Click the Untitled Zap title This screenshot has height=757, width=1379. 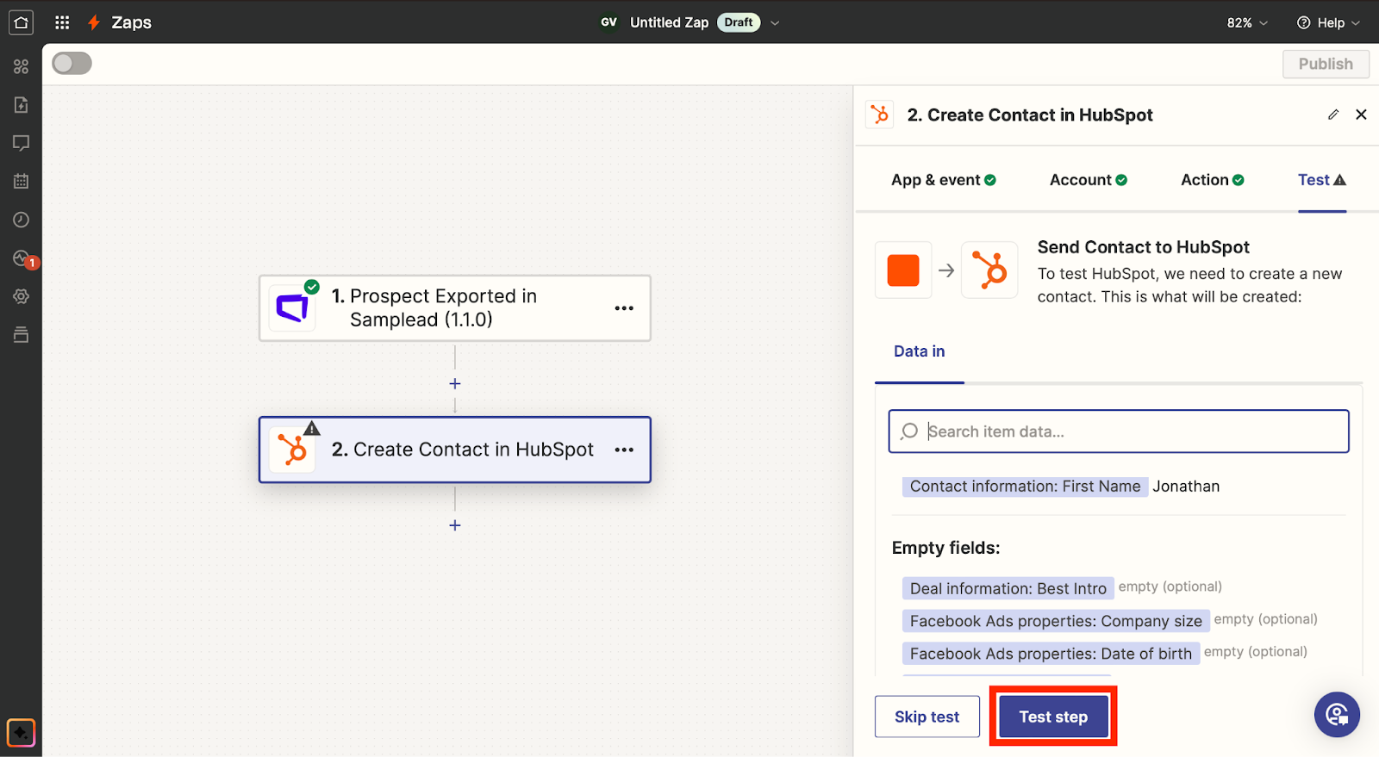pyautogui.click(x=669, y=22)
